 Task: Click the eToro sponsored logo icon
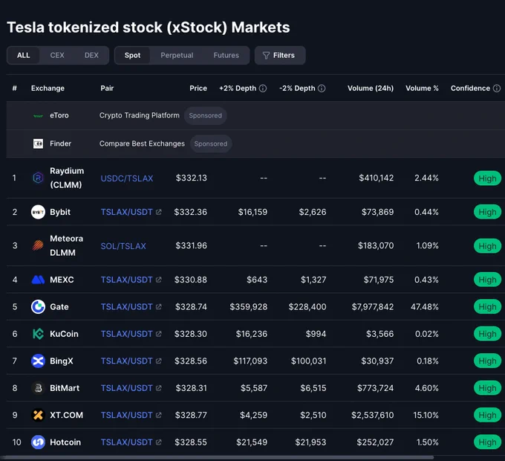coord(38,116)
